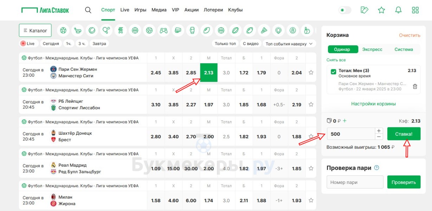Screen dimensions: 432x211
Task: Place the bet with Ставка! button
Action: click(x=404, y=134)
